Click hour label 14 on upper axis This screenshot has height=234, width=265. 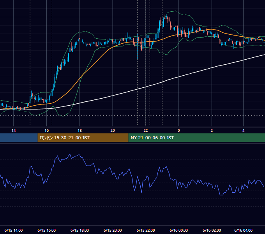click(14, 131)
